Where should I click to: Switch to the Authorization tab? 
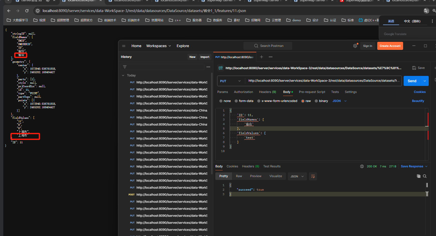click(x=243, y=92)
